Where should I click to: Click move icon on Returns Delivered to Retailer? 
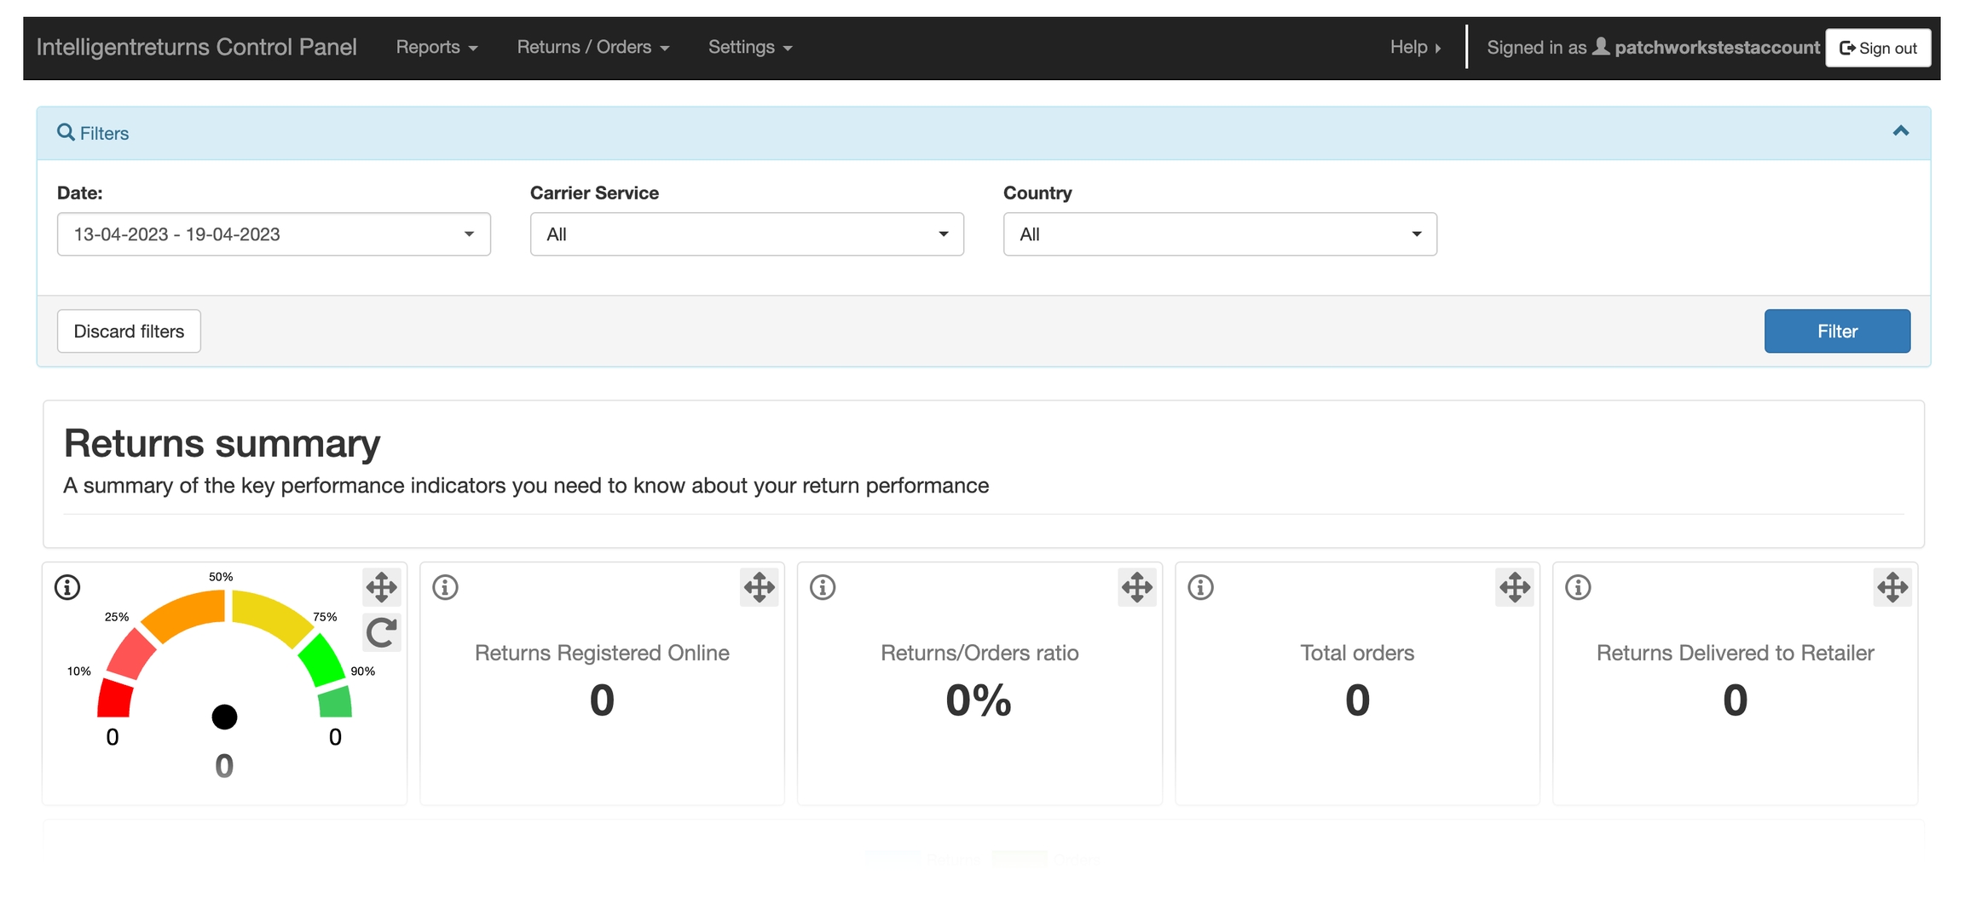point(1892,587)
